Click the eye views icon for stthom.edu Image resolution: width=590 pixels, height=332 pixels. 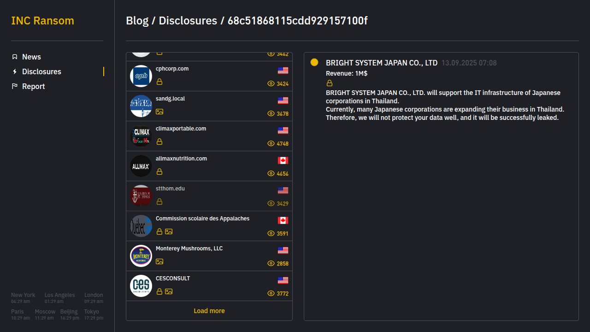point(271,203)
